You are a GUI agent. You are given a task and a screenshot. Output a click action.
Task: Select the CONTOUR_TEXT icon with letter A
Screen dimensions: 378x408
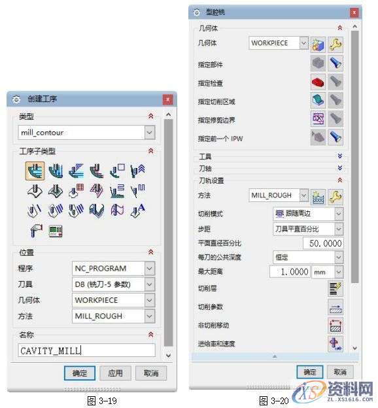[138, 211]
